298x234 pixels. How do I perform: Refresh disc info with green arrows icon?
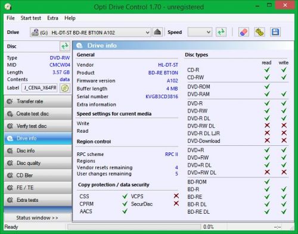65,46
